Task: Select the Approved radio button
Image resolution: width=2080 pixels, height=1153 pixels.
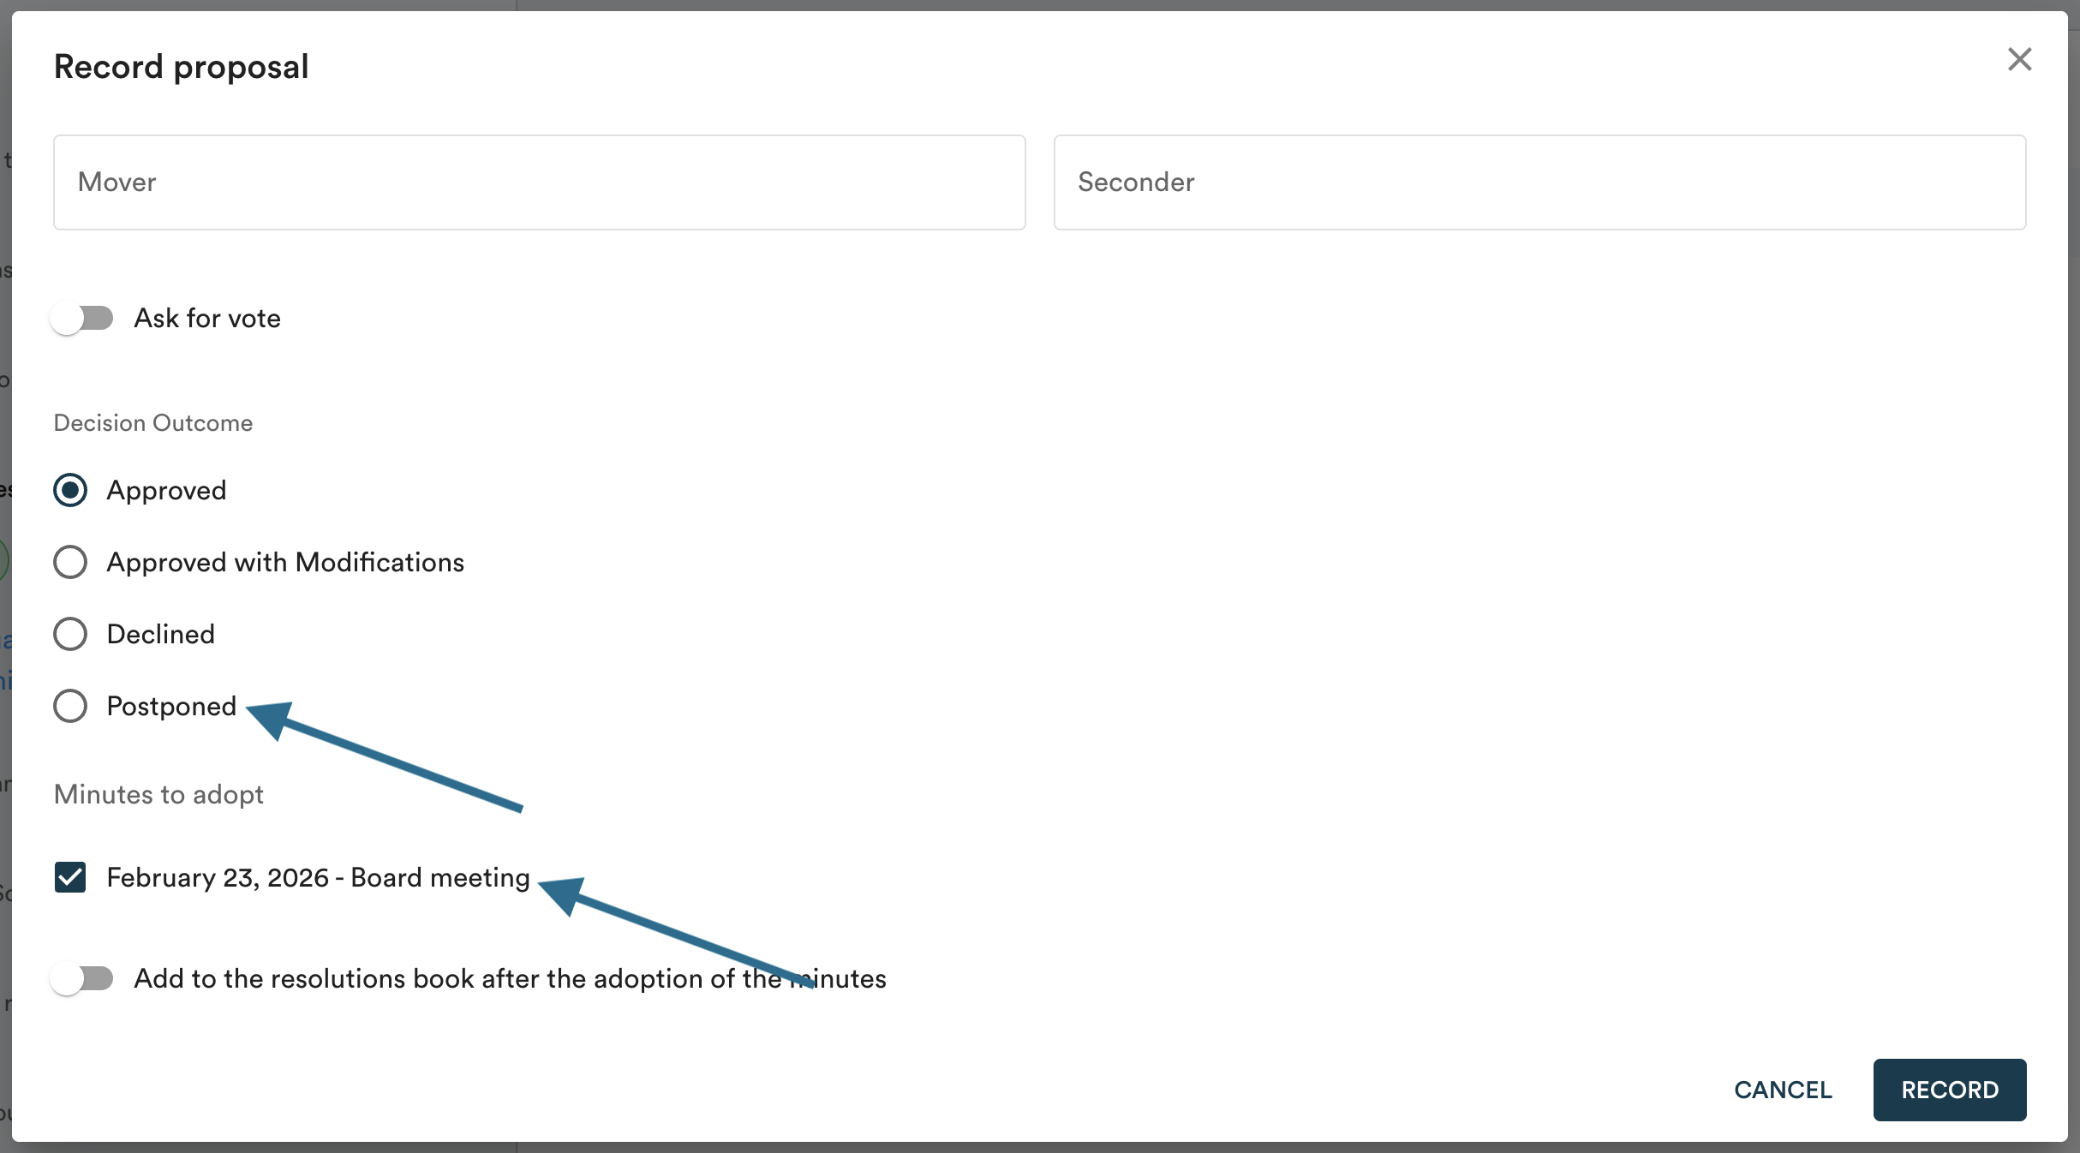Action: 70,491
